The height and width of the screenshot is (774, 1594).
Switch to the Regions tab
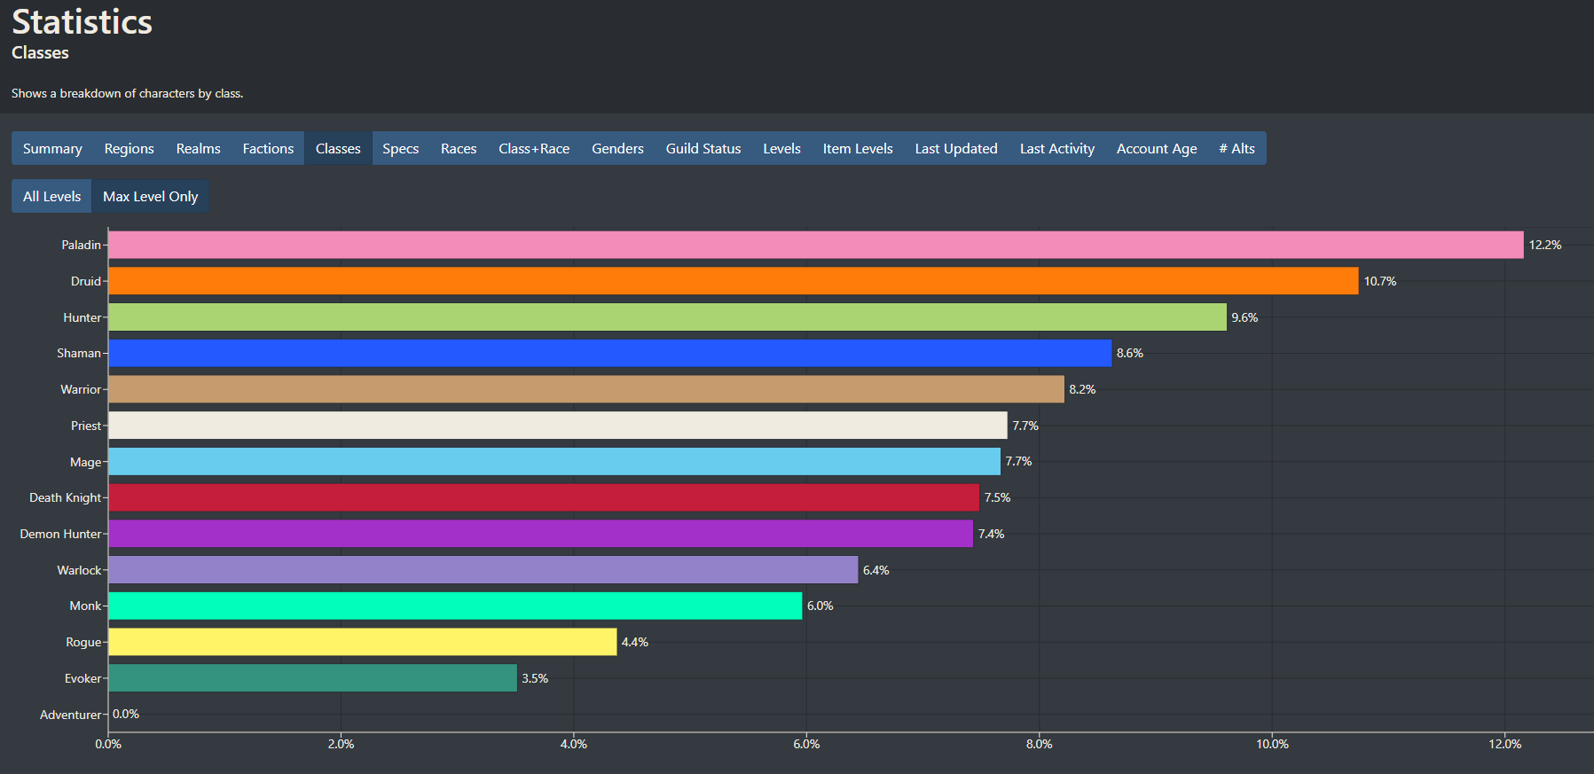pos(129,148)
